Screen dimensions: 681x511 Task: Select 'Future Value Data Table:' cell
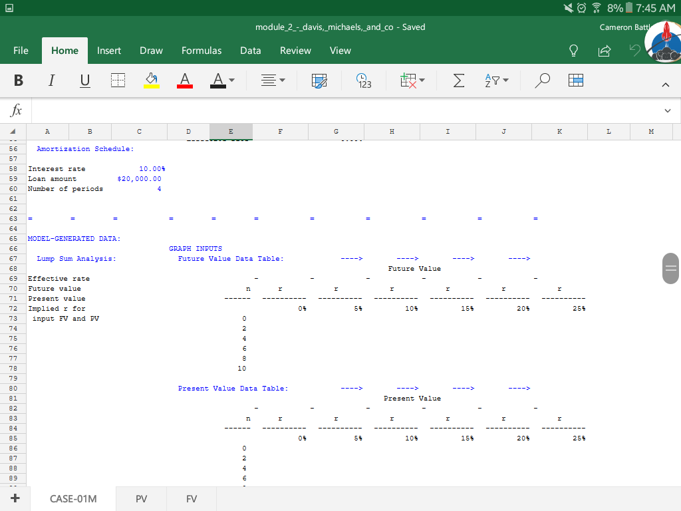tap(231, 259)
